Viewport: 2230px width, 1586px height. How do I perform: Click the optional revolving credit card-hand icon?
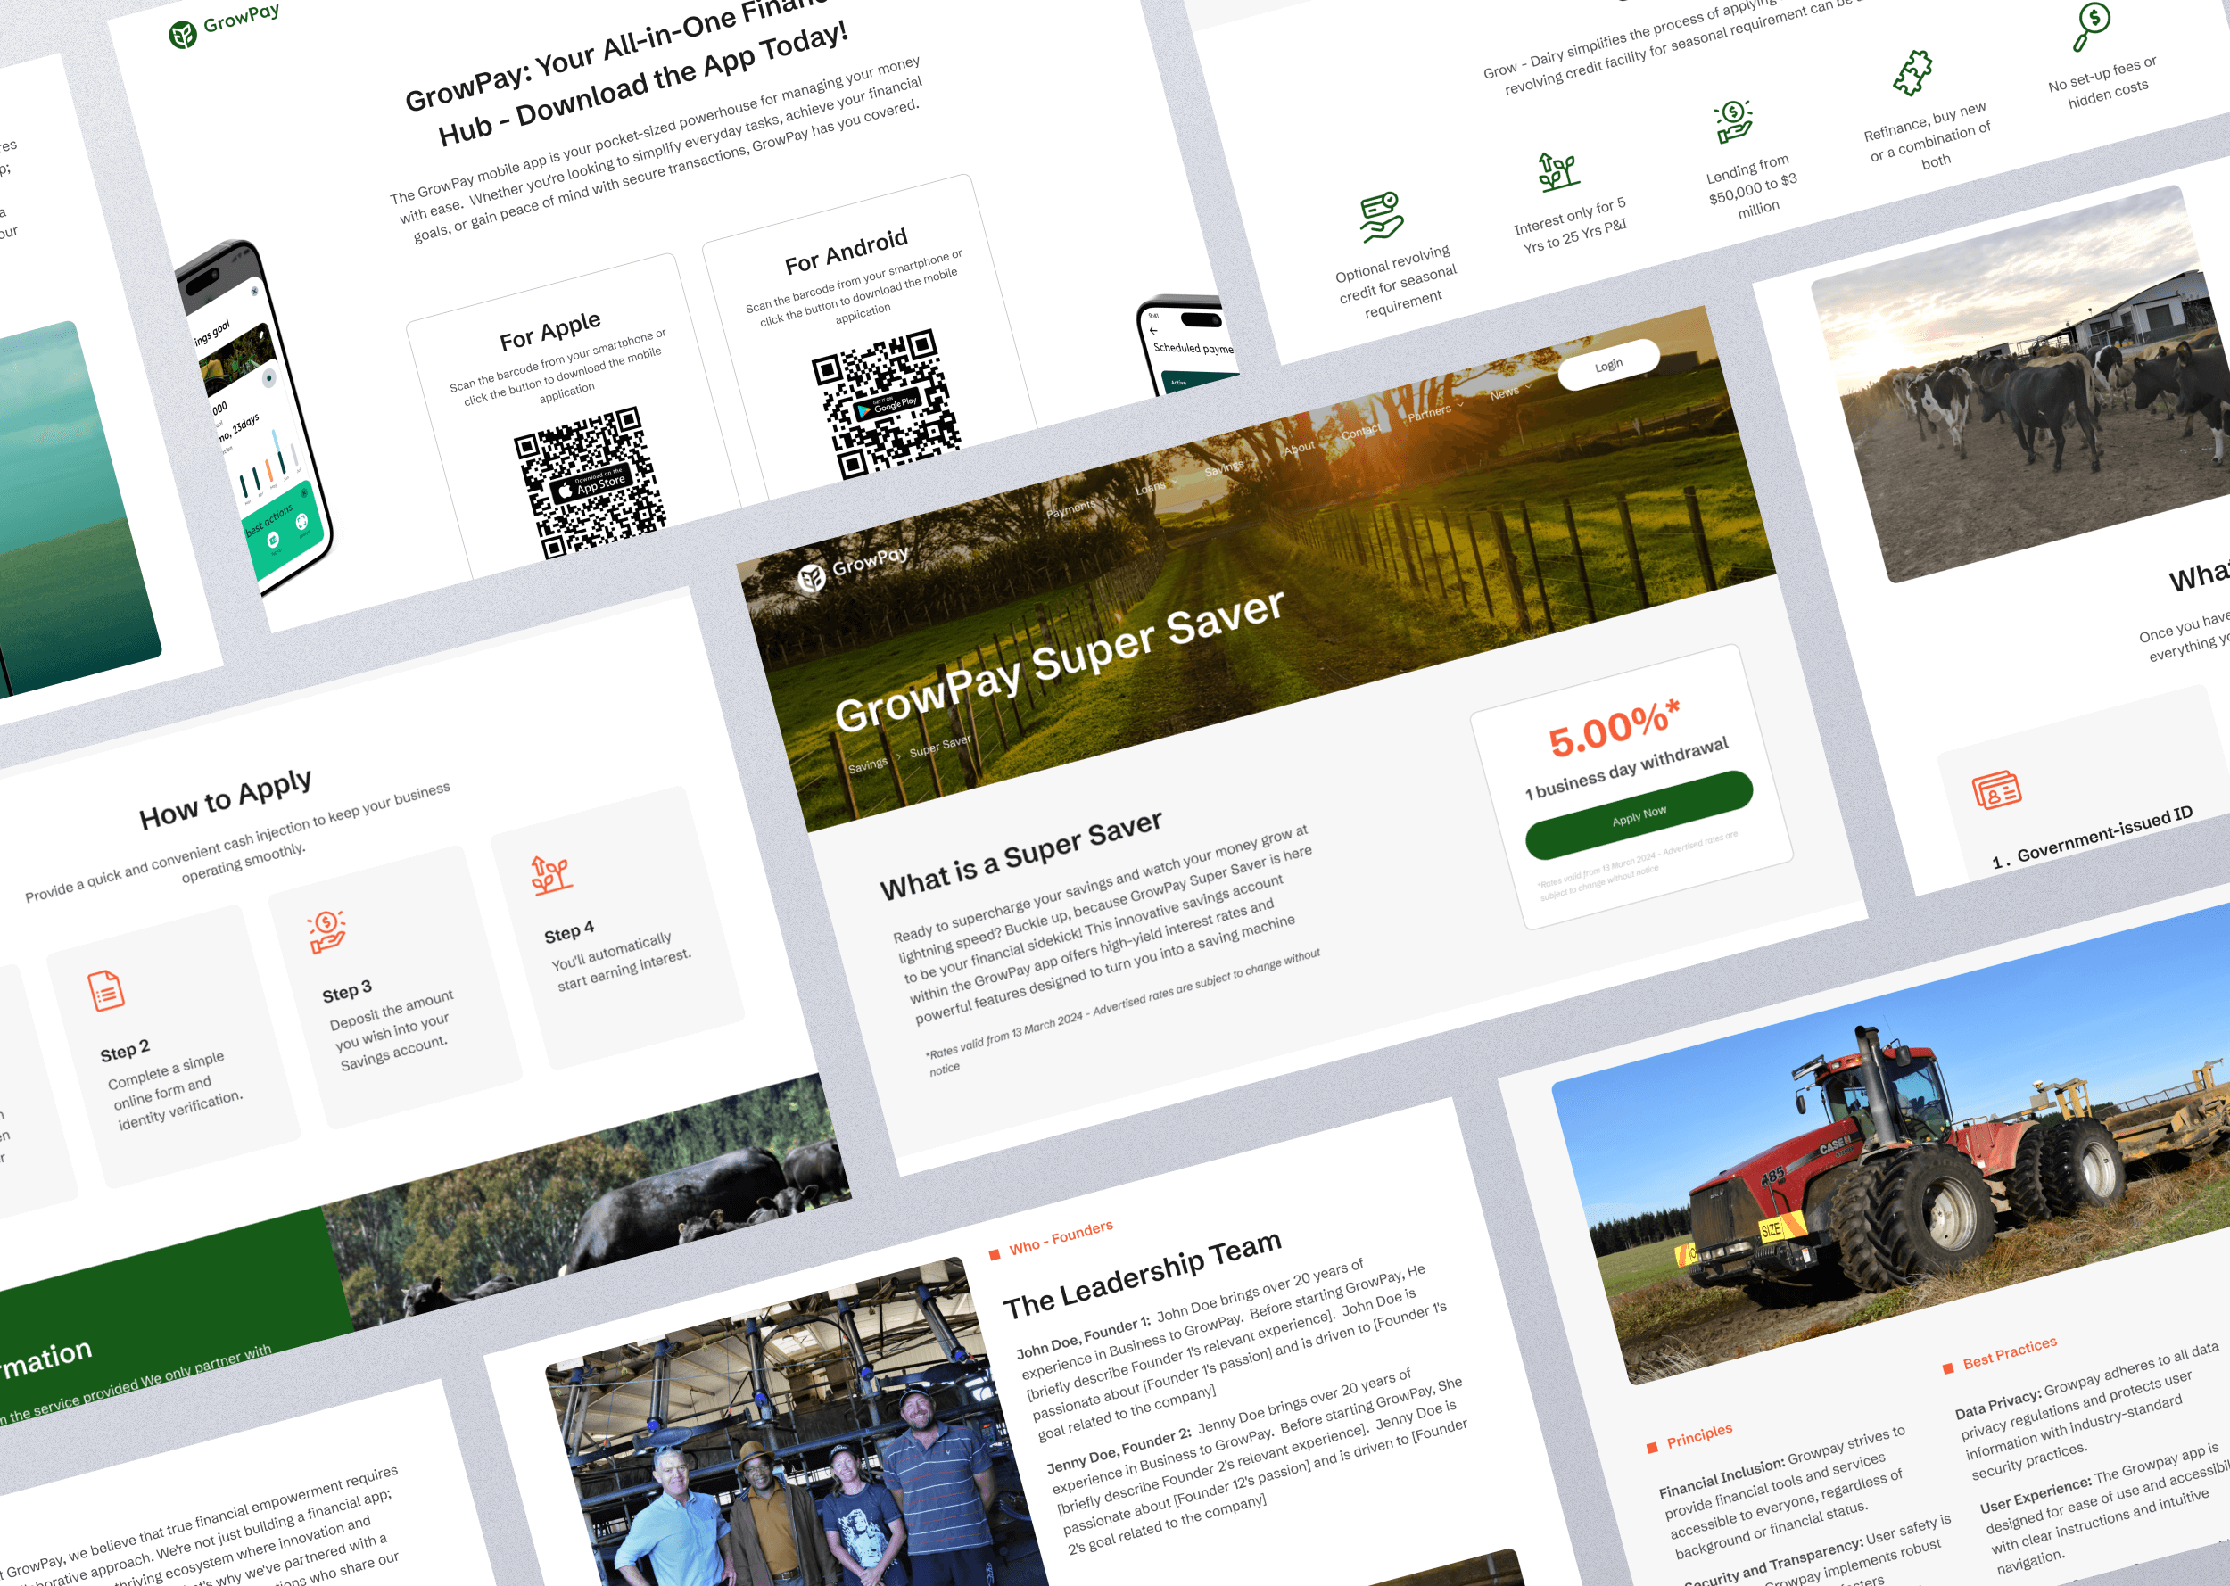click(x=1382, y=216)
